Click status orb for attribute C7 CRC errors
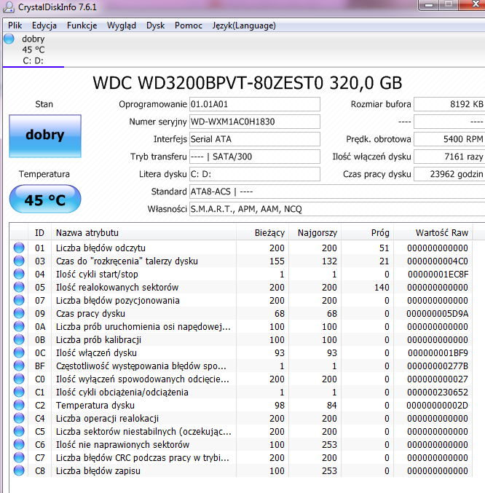 tap(19, 457)
